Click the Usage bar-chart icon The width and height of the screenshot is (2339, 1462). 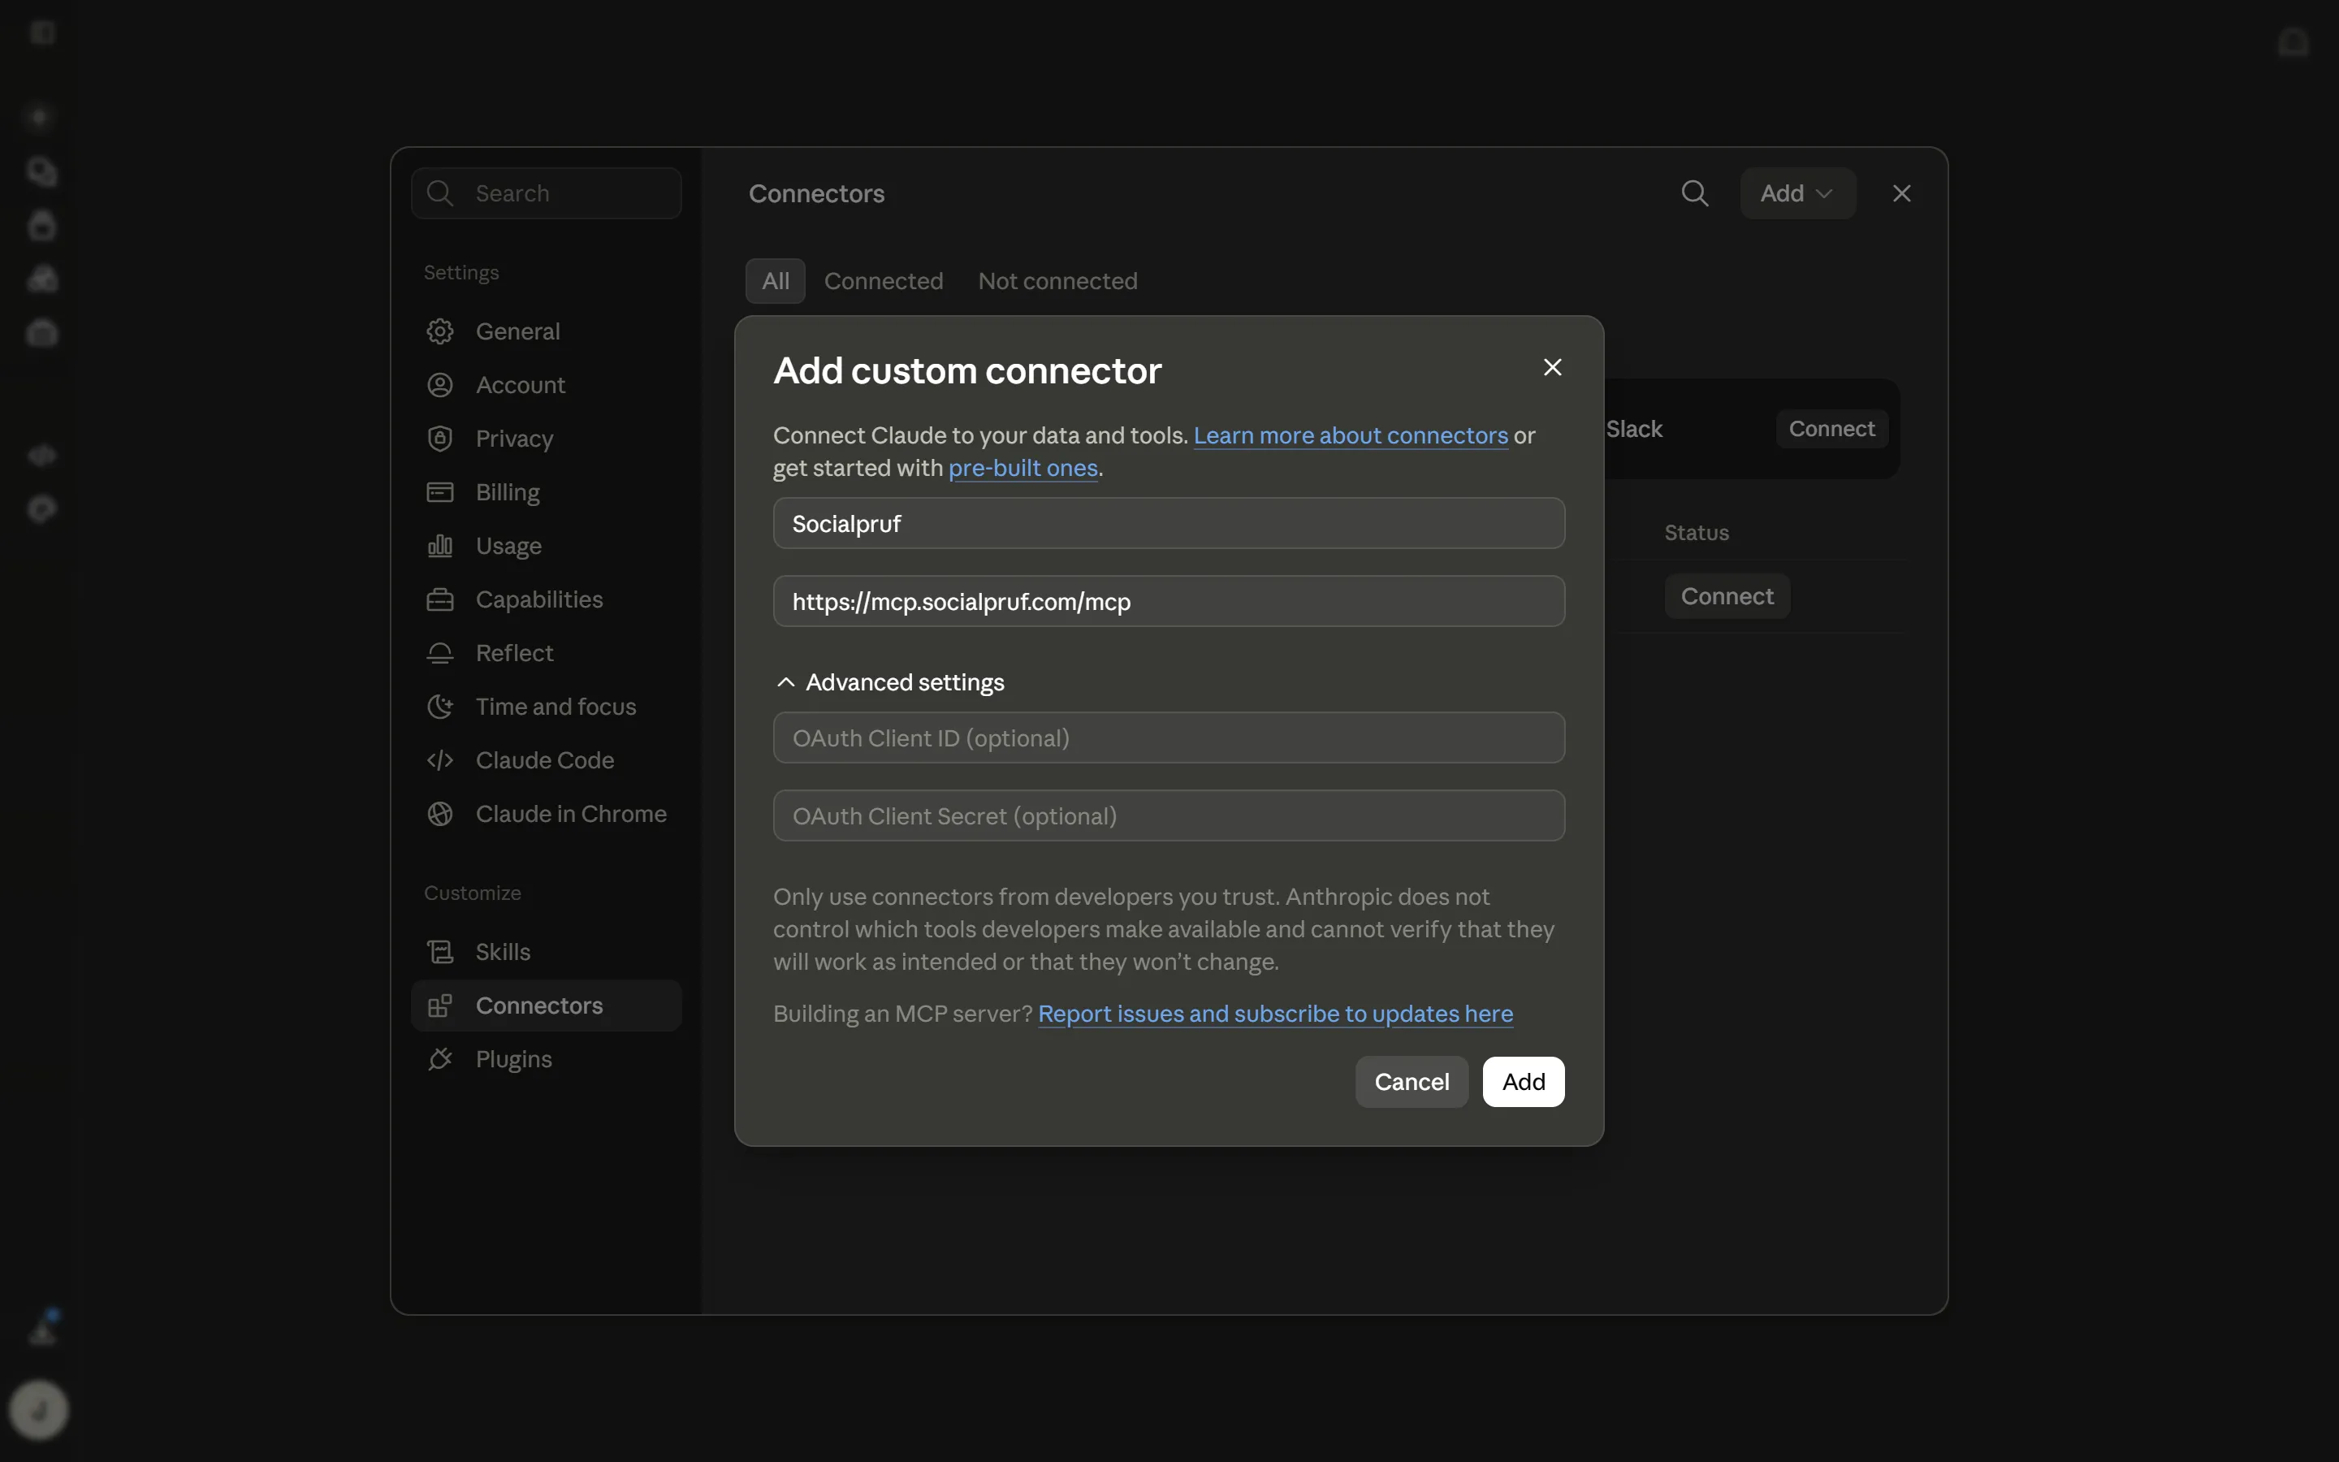(x=439, y=547)
